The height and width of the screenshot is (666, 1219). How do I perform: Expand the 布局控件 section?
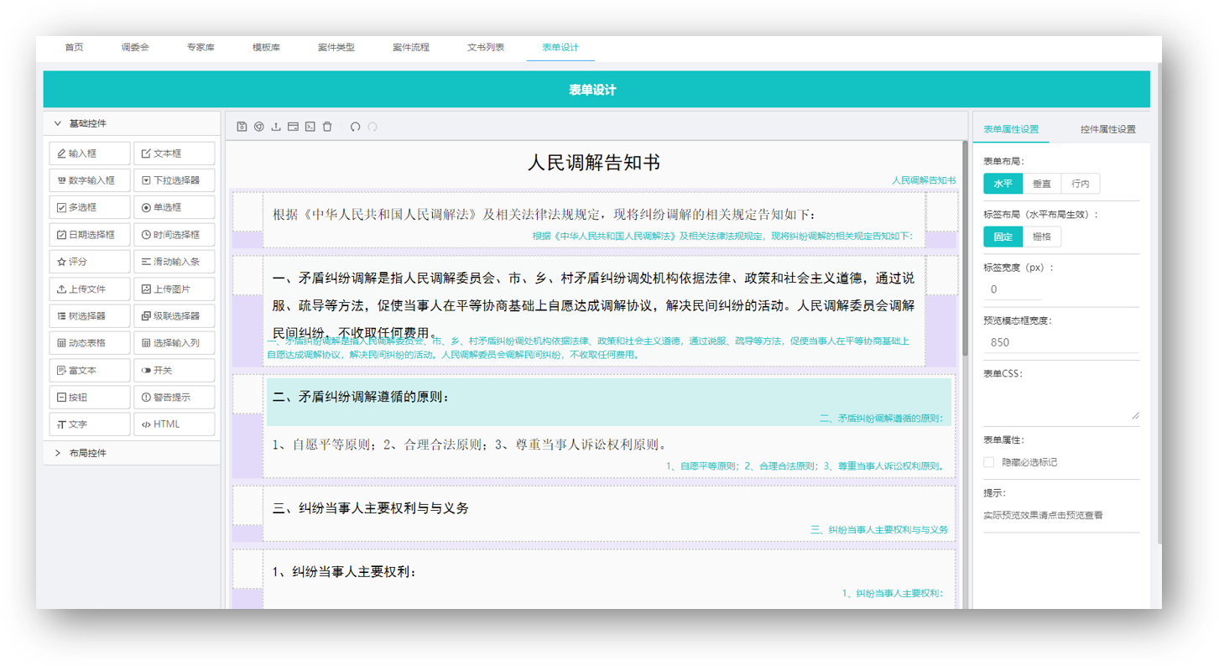(x=132, y=453)
